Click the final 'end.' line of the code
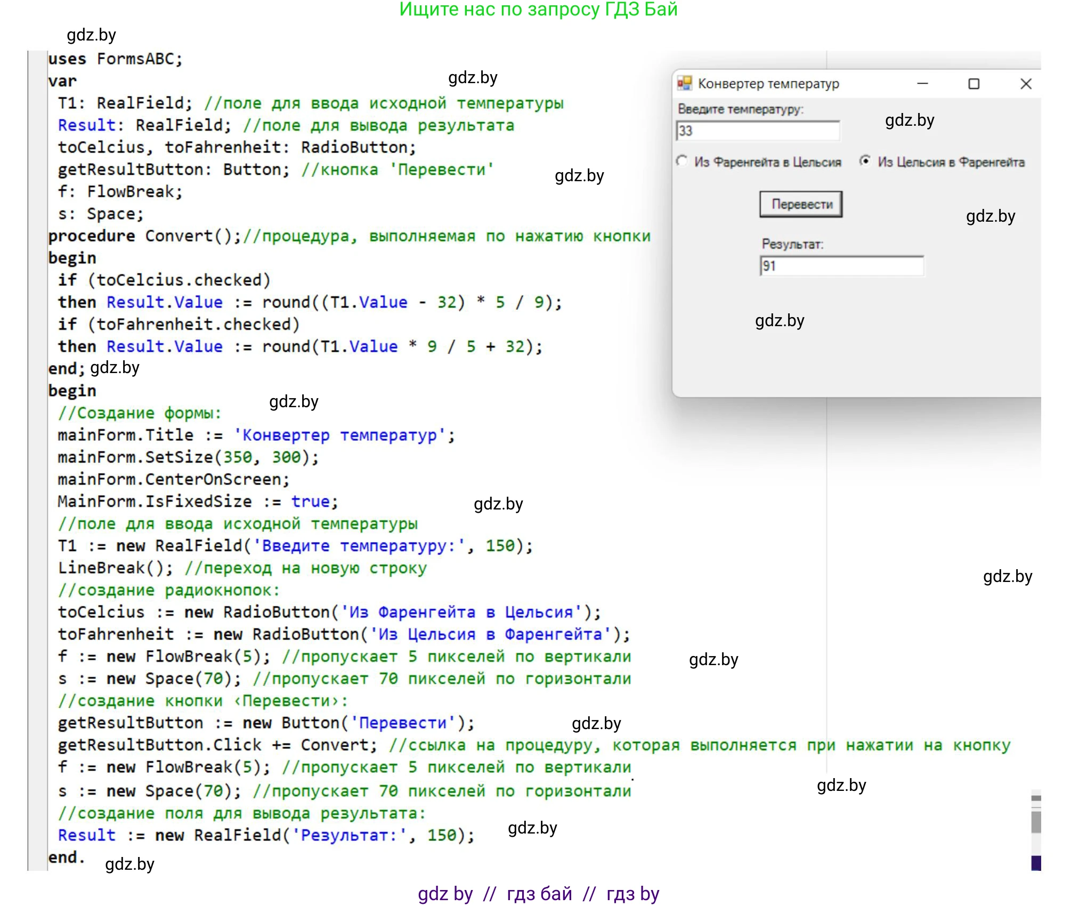This screenshot has height=906, width=1079. [x=66, y=857]
